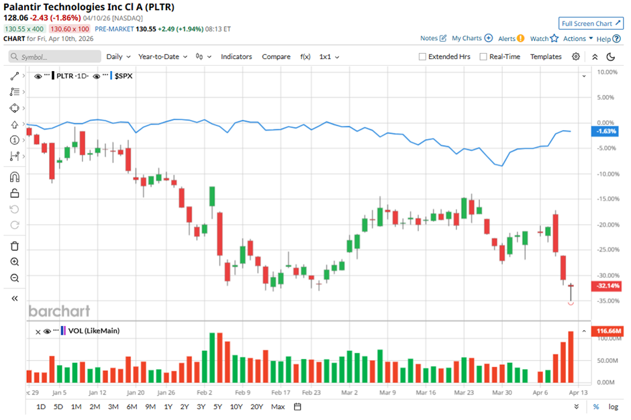Delete drawings with the trash icon

click(15, 246)
